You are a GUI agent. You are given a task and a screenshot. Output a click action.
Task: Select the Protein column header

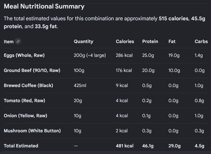click(150, 42)
